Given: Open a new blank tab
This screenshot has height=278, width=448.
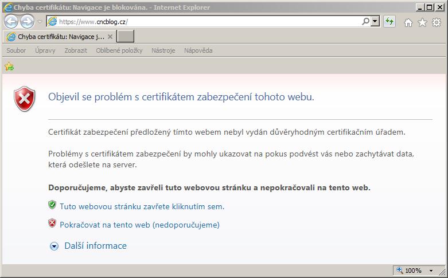Looking at the screenshot, I should coord(125,37).
